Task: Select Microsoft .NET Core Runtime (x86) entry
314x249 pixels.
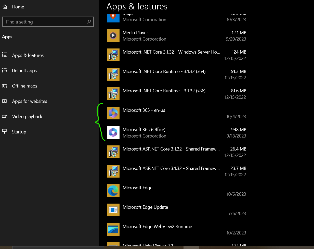Action: (164, 91)
